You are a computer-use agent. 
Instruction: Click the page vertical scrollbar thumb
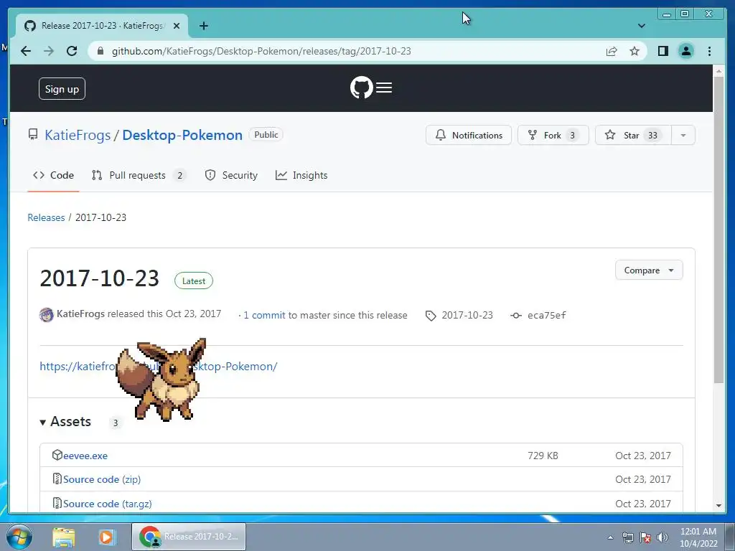(x=718, y=230)
